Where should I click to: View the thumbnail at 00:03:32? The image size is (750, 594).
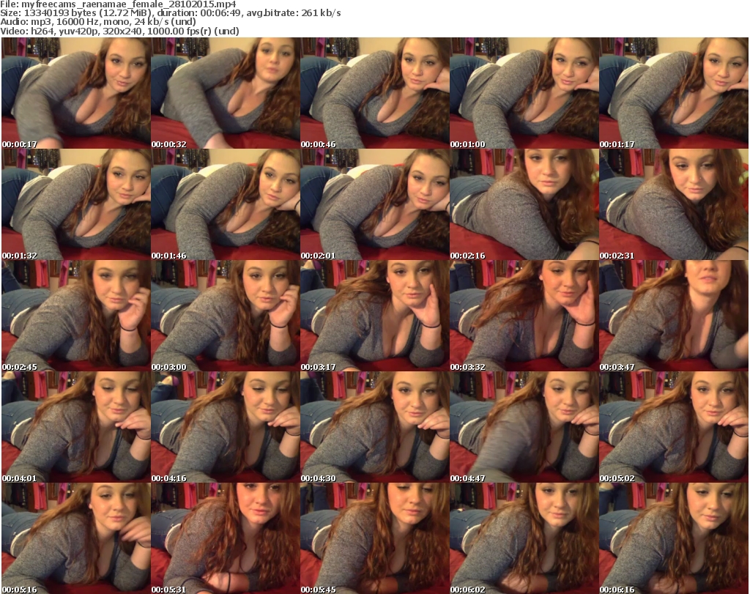(x=524, y=316)
